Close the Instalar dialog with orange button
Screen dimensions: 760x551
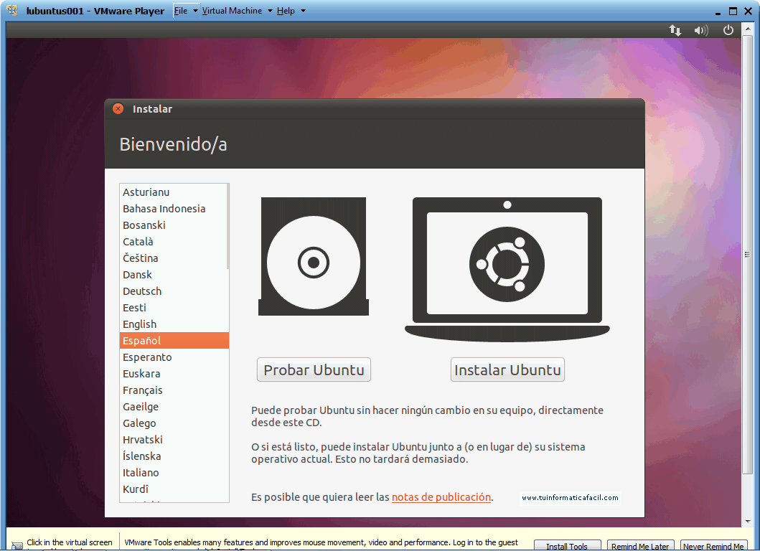[118, 108]
